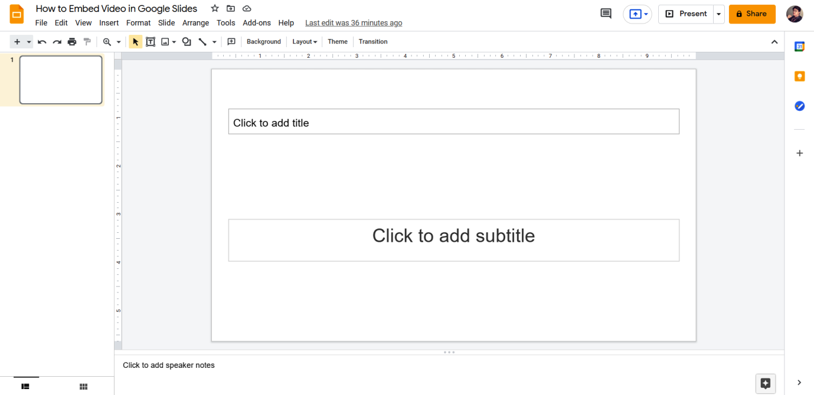Open comment history

606,14
